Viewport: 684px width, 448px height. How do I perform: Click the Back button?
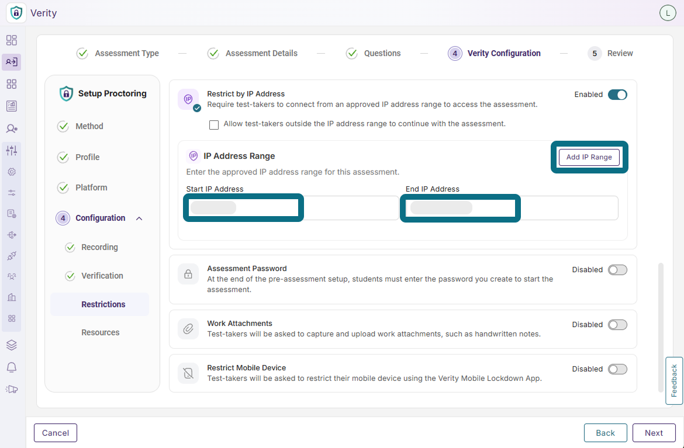pos(606,433)
